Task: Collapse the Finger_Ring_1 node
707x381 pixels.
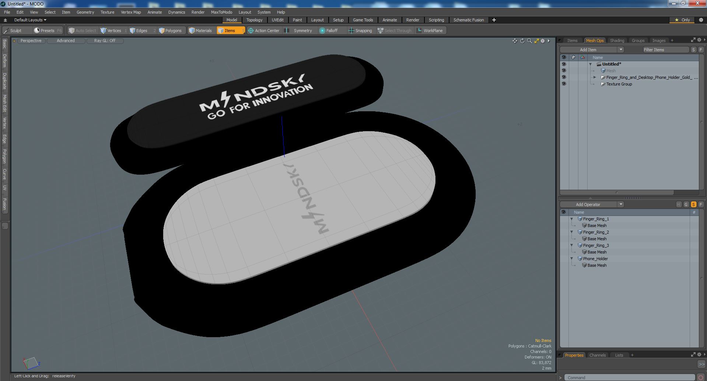Action: [572, 219]
